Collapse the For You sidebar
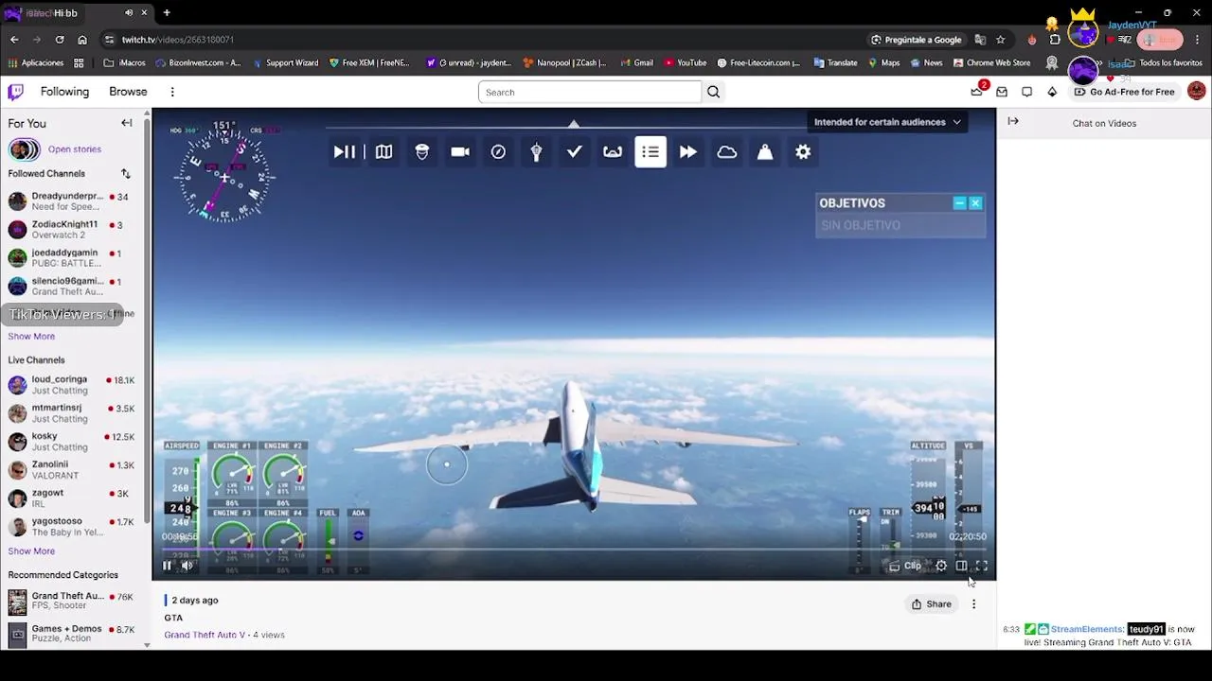This screenshot has height=681, width=1212. click(126, 123)
